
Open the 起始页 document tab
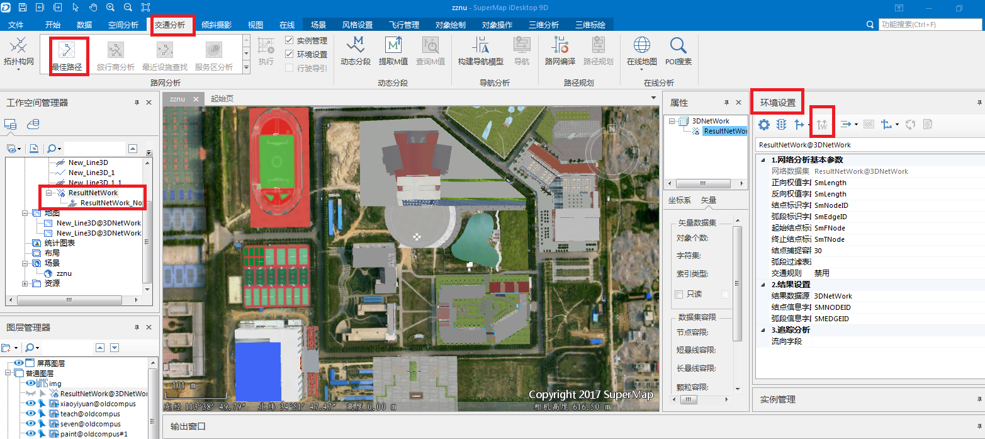coord(222,99)
